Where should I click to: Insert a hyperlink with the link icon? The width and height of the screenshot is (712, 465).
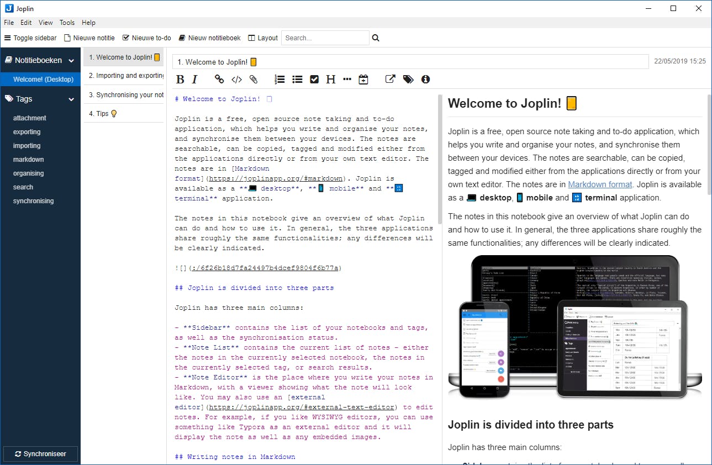[219, 80]
